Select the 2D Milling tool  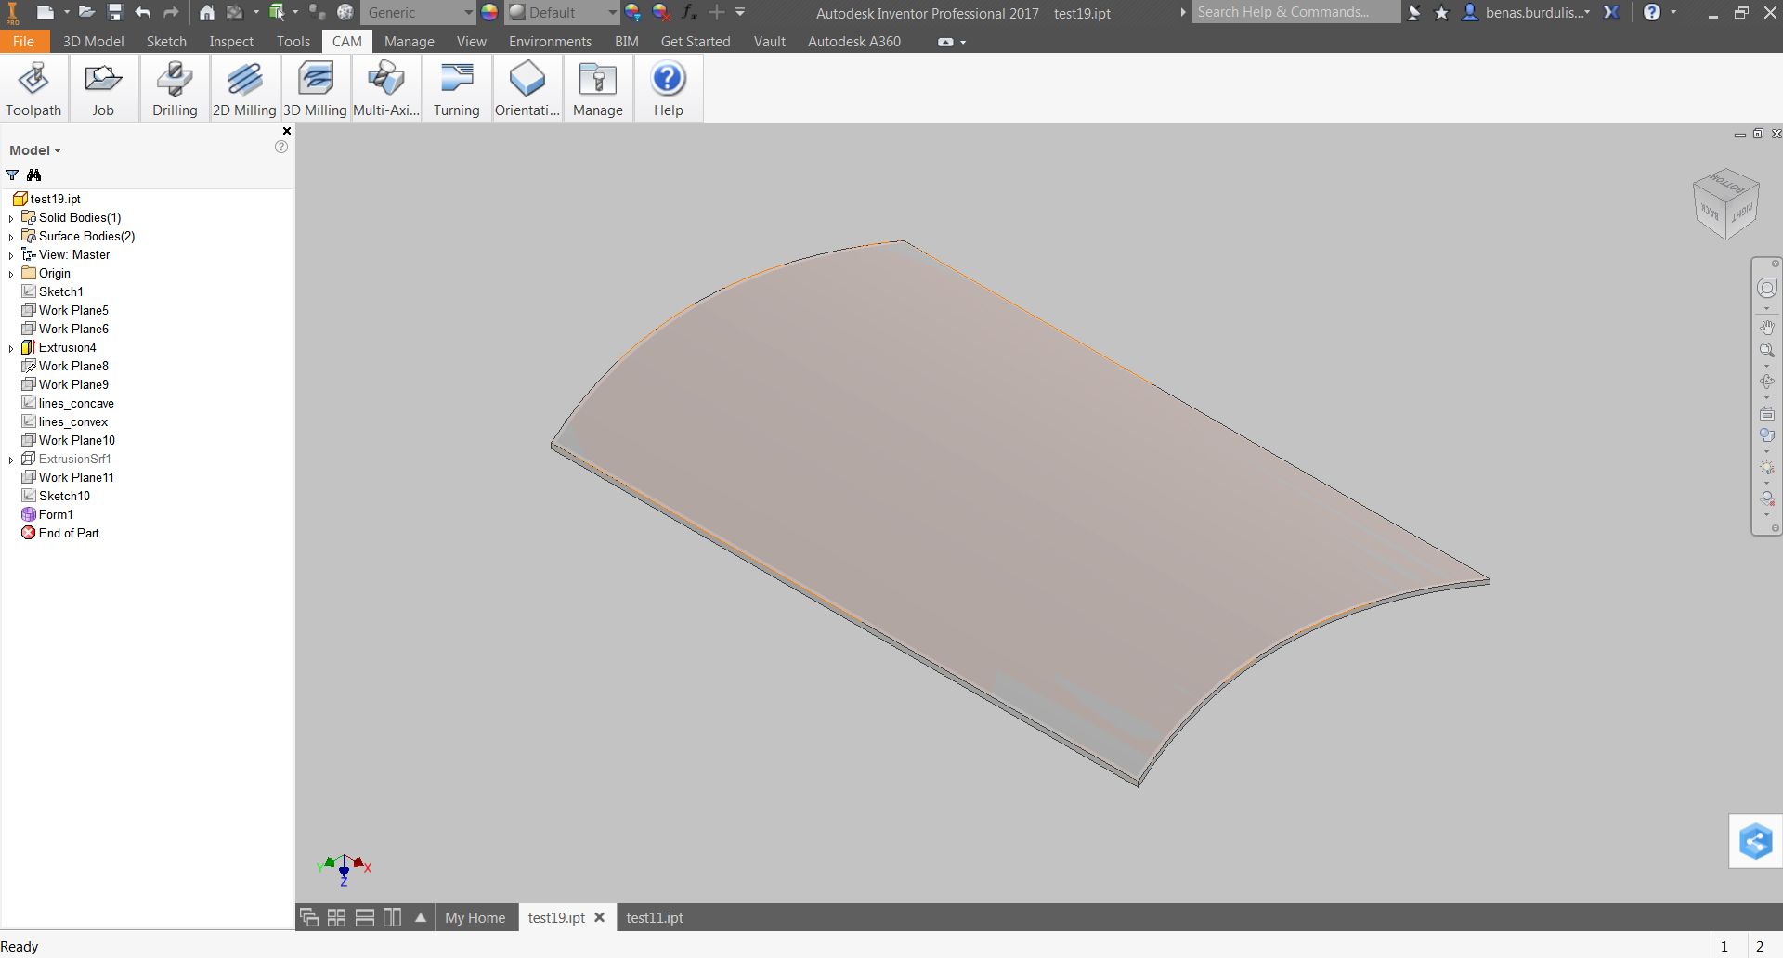pyautogui.click(x=243, y=88)
